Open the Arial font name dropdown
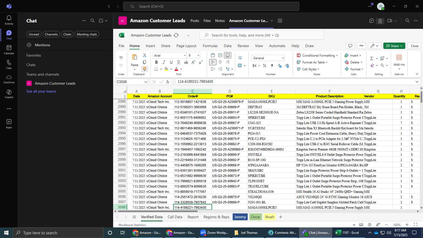Screen dimensions: 423x238 click(185, 55)
